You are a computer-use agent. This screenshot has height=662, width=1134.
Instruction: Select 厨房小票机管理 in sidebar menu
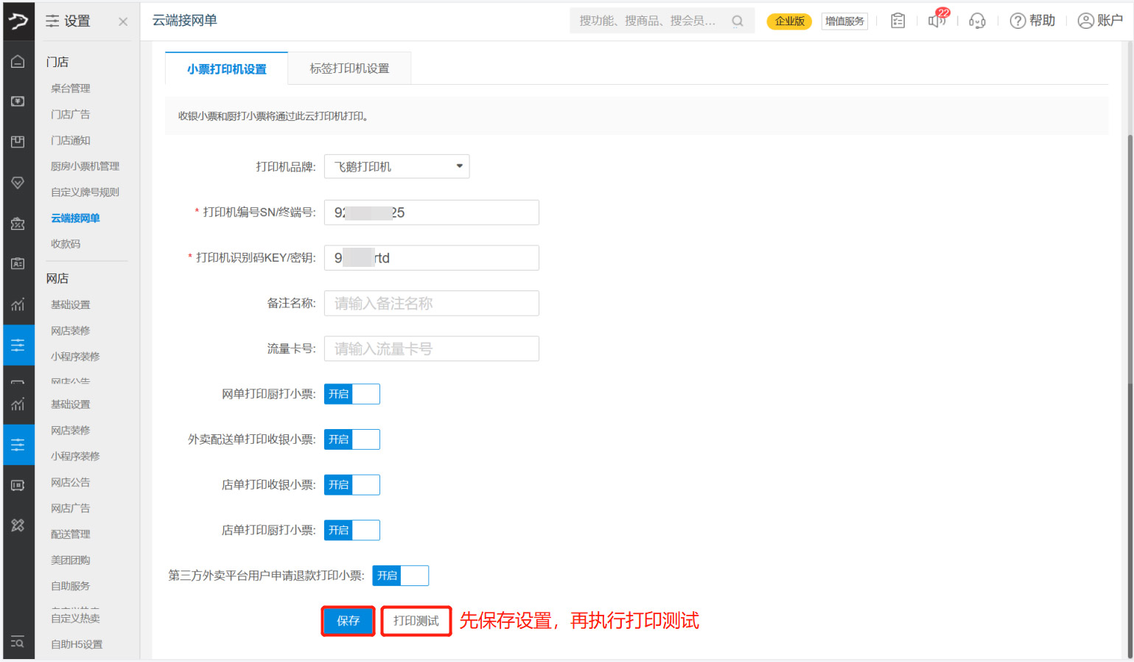point(85,167)
